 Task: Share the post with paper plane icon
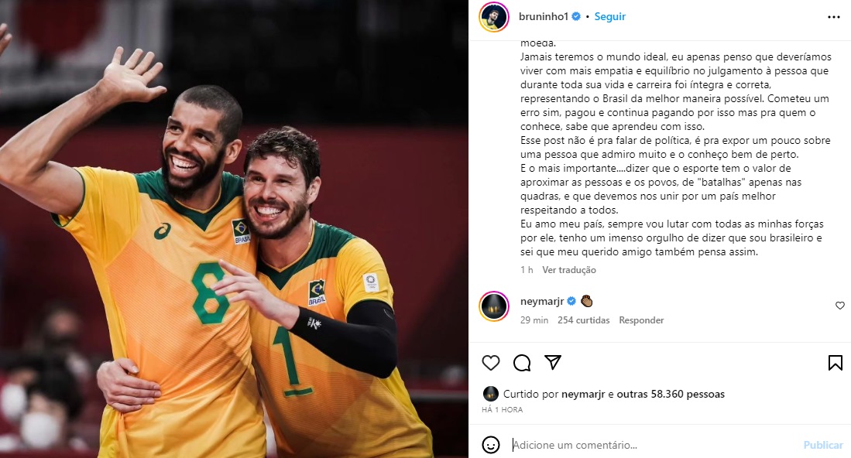[x=553, y=362]
